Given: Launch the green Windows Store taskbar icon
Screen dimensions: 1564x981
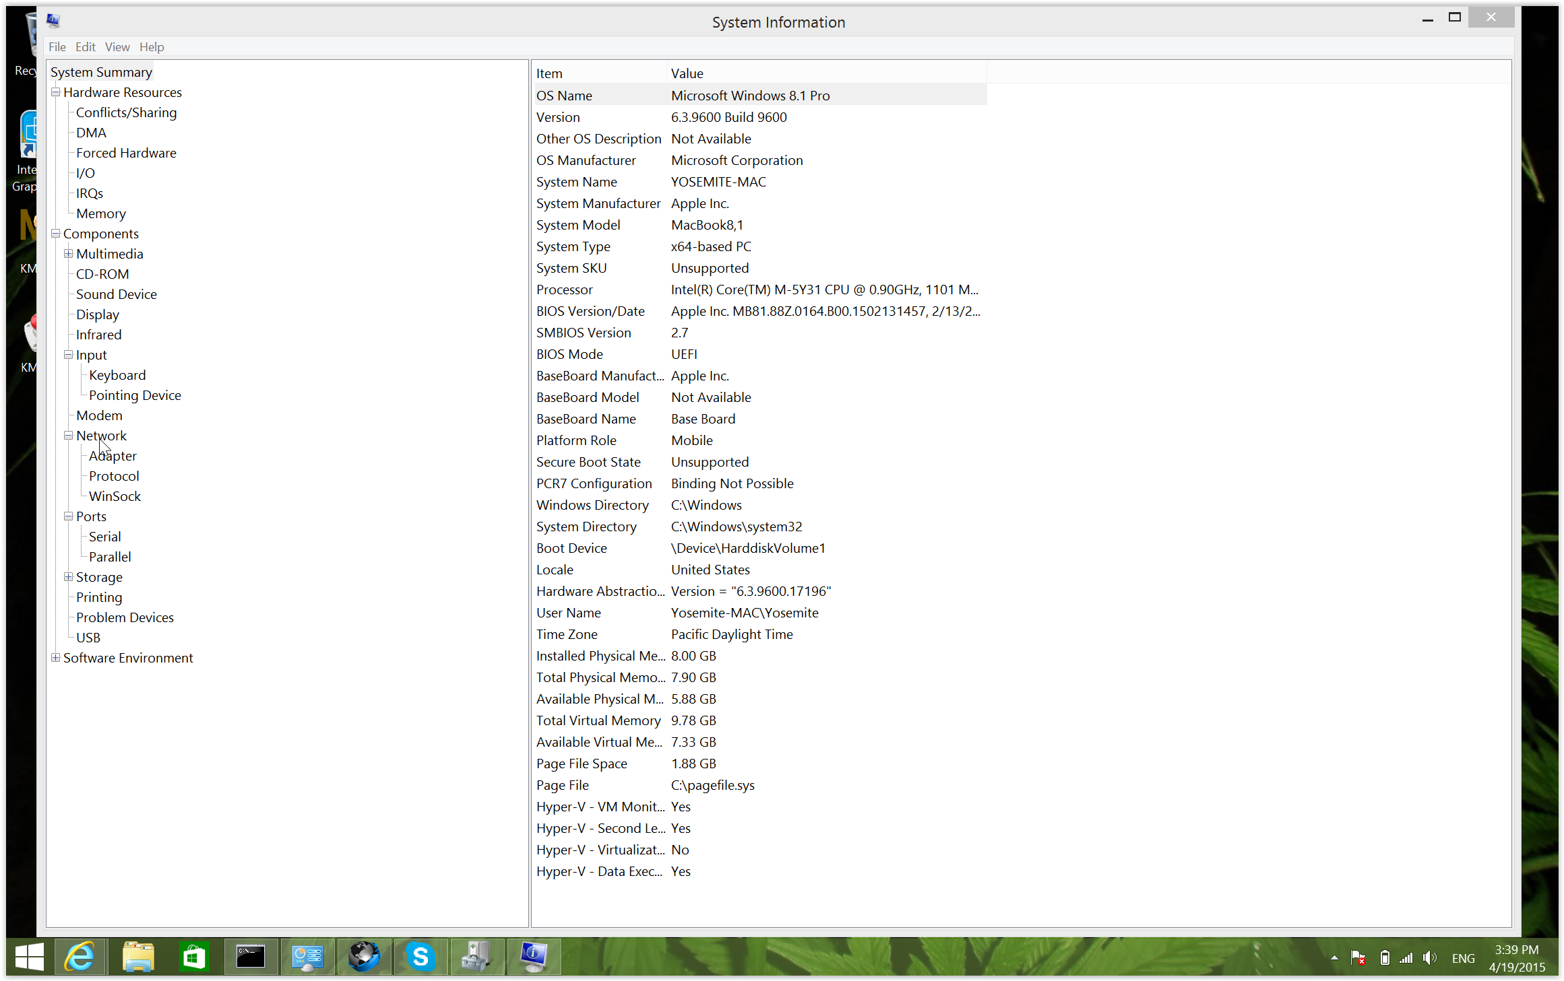Looking at the screenshot, I should click(x=194, y=956).
